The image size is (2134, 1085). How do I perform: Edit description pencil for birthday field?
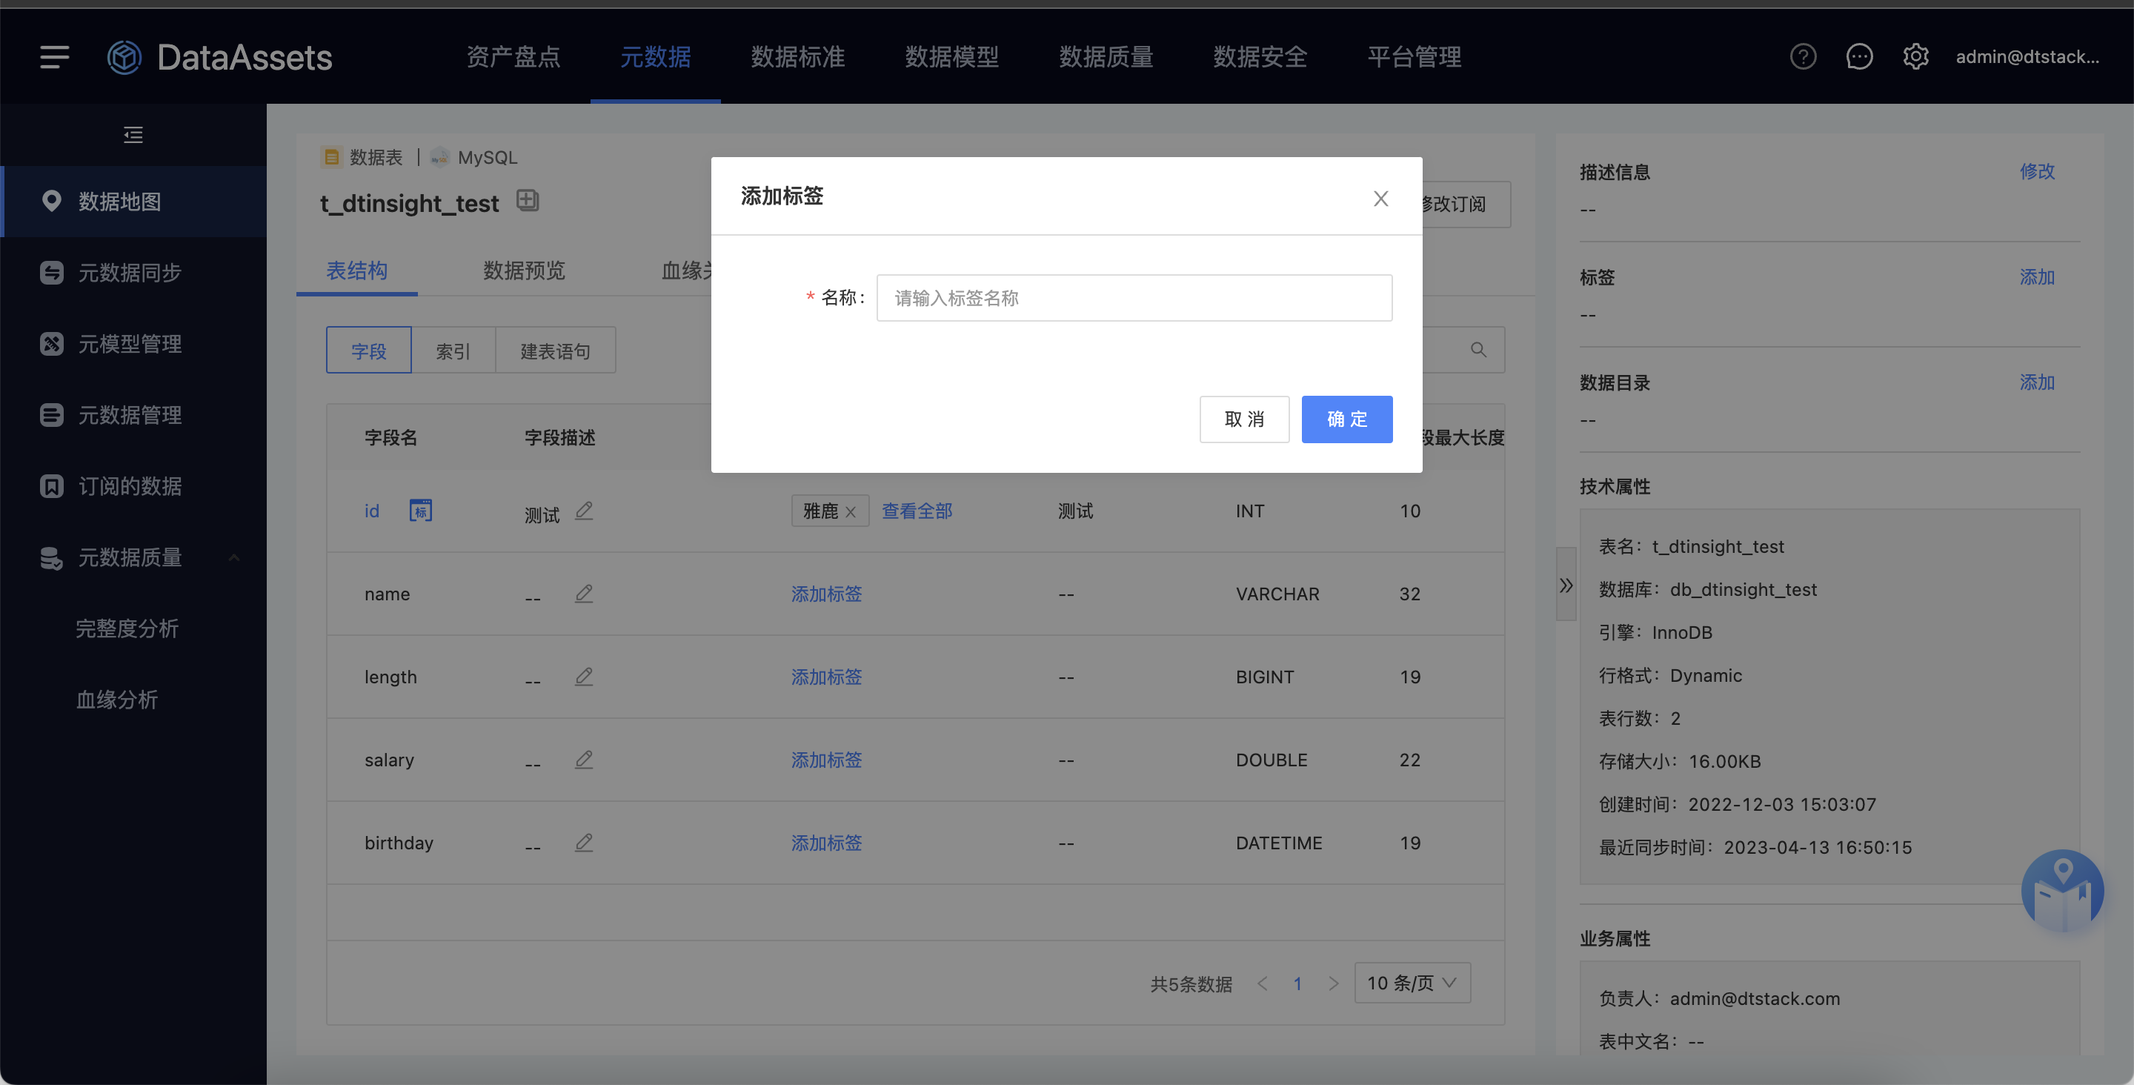pyautogui.click(x=584, y=842)
